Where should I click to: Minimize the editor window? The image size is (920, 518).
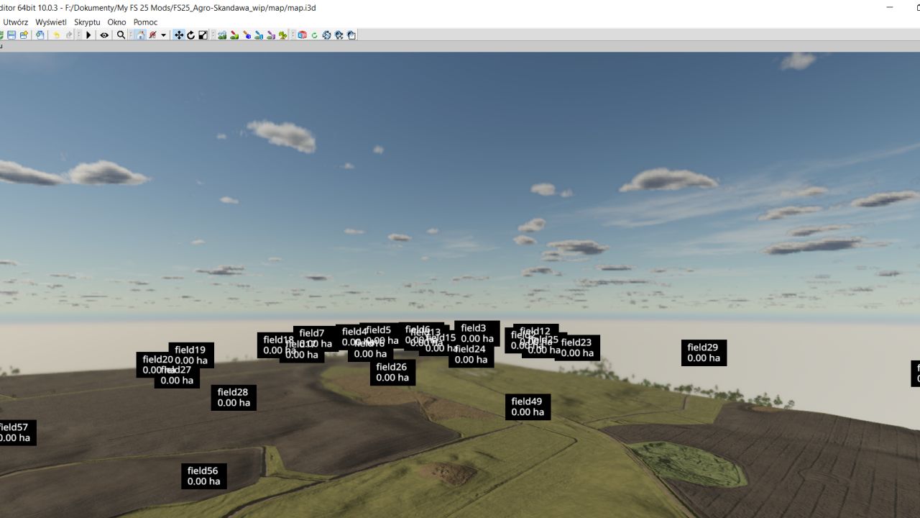pos(891,7)
